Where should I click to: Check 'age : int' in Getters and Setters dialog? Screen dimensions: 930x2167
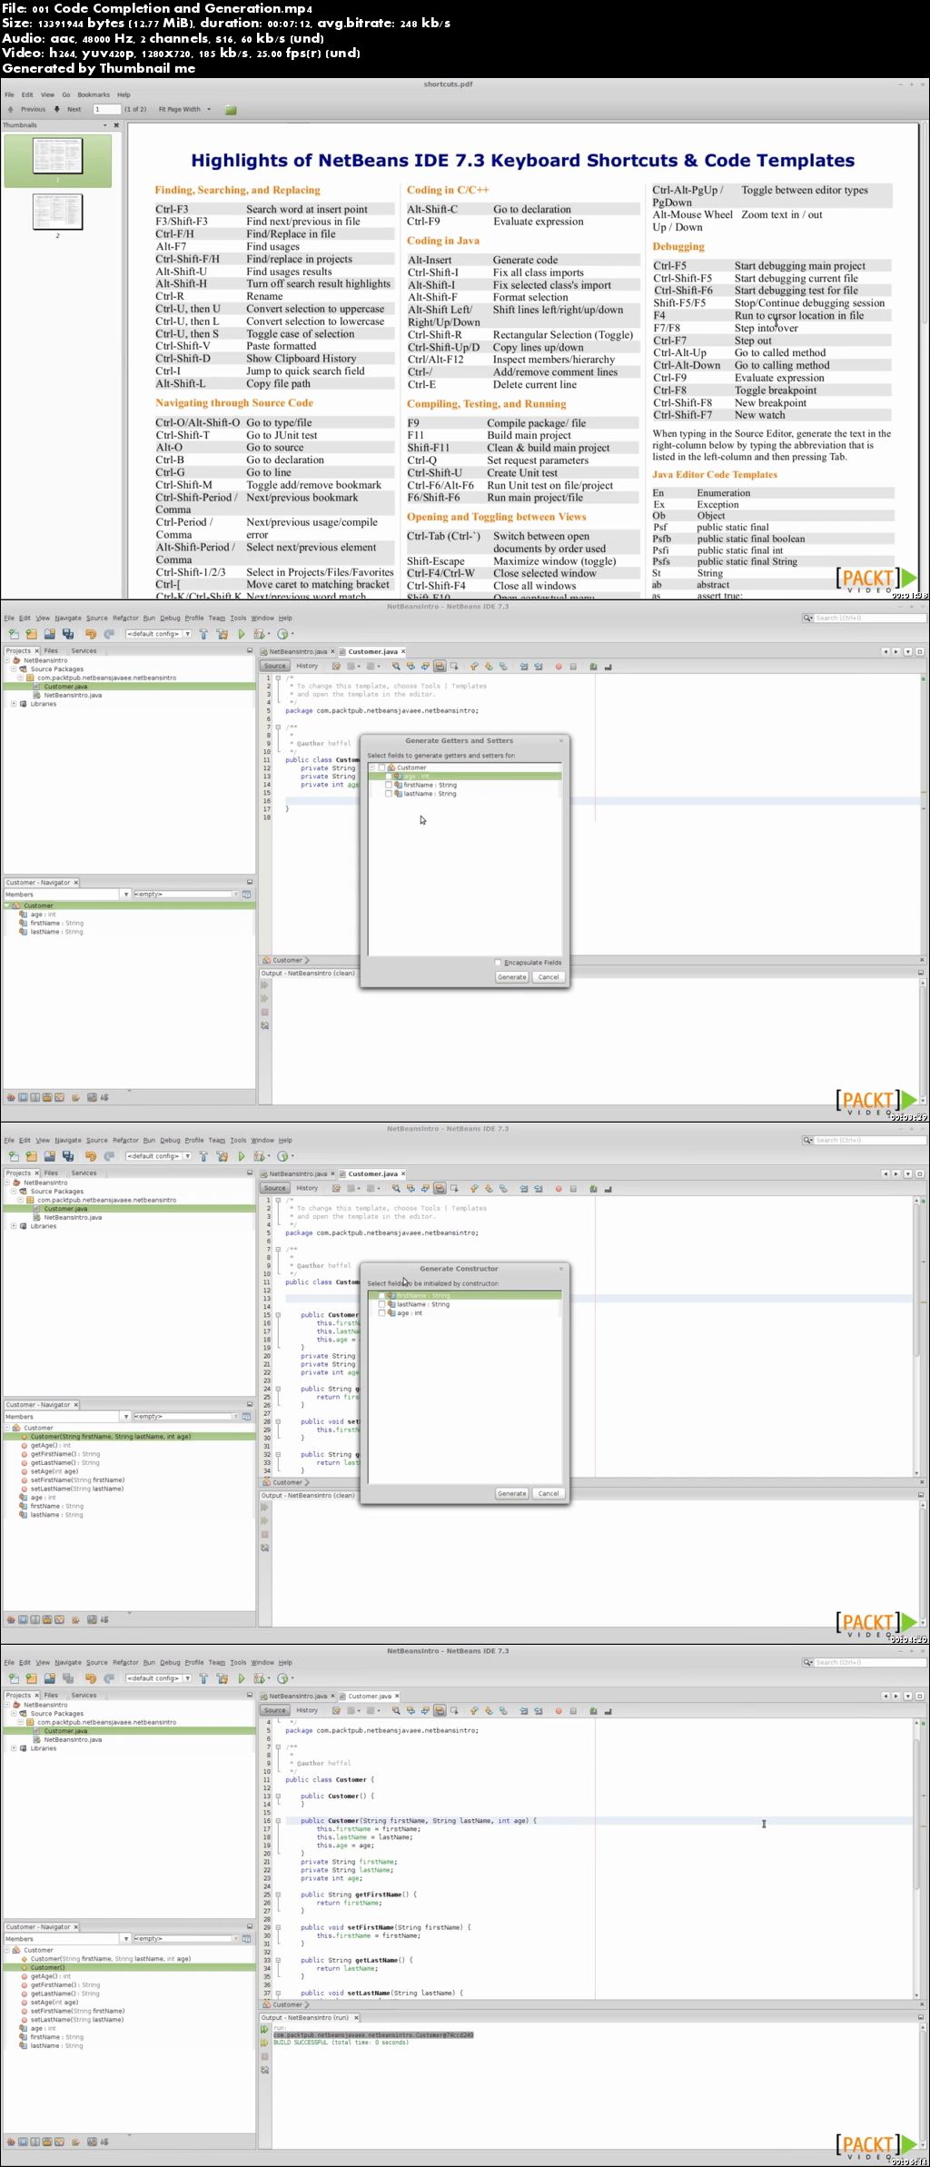390,777
